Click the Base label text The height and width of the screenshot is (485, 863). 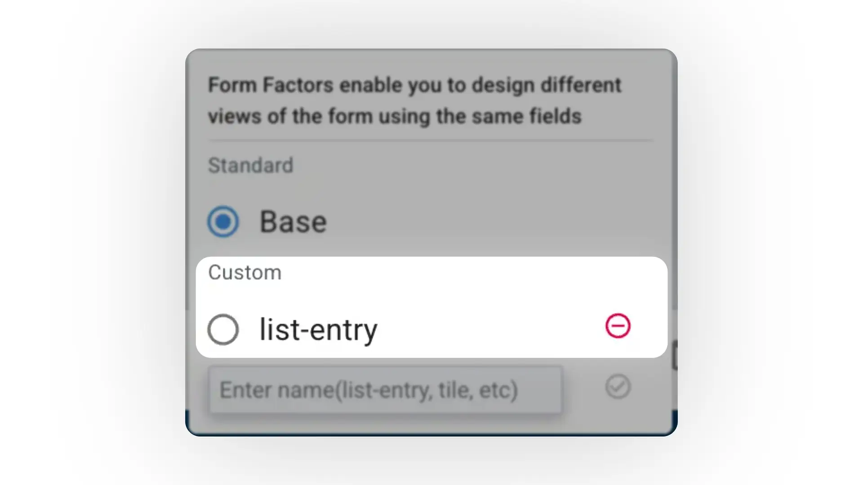(x=293, y=221)
